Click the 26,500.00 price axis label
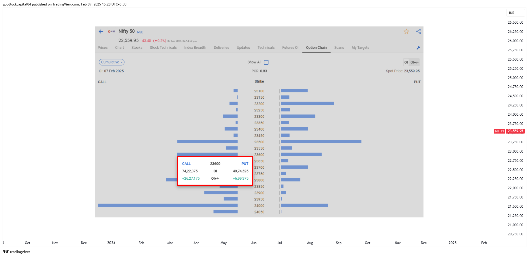Viewport: 529px width, 257px height. pyautogui.click(x=515, y=22)
